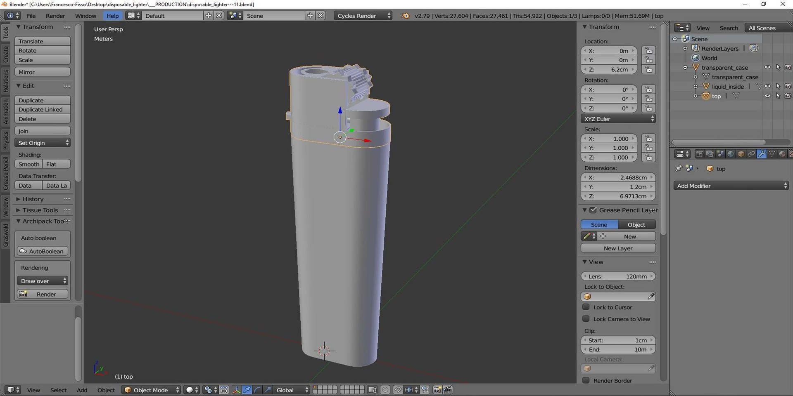Image resolution: width=793 pixels, height=396 pixels.
Task: Click the Duplicate Linked button
Action: click(x=43, y=109)
